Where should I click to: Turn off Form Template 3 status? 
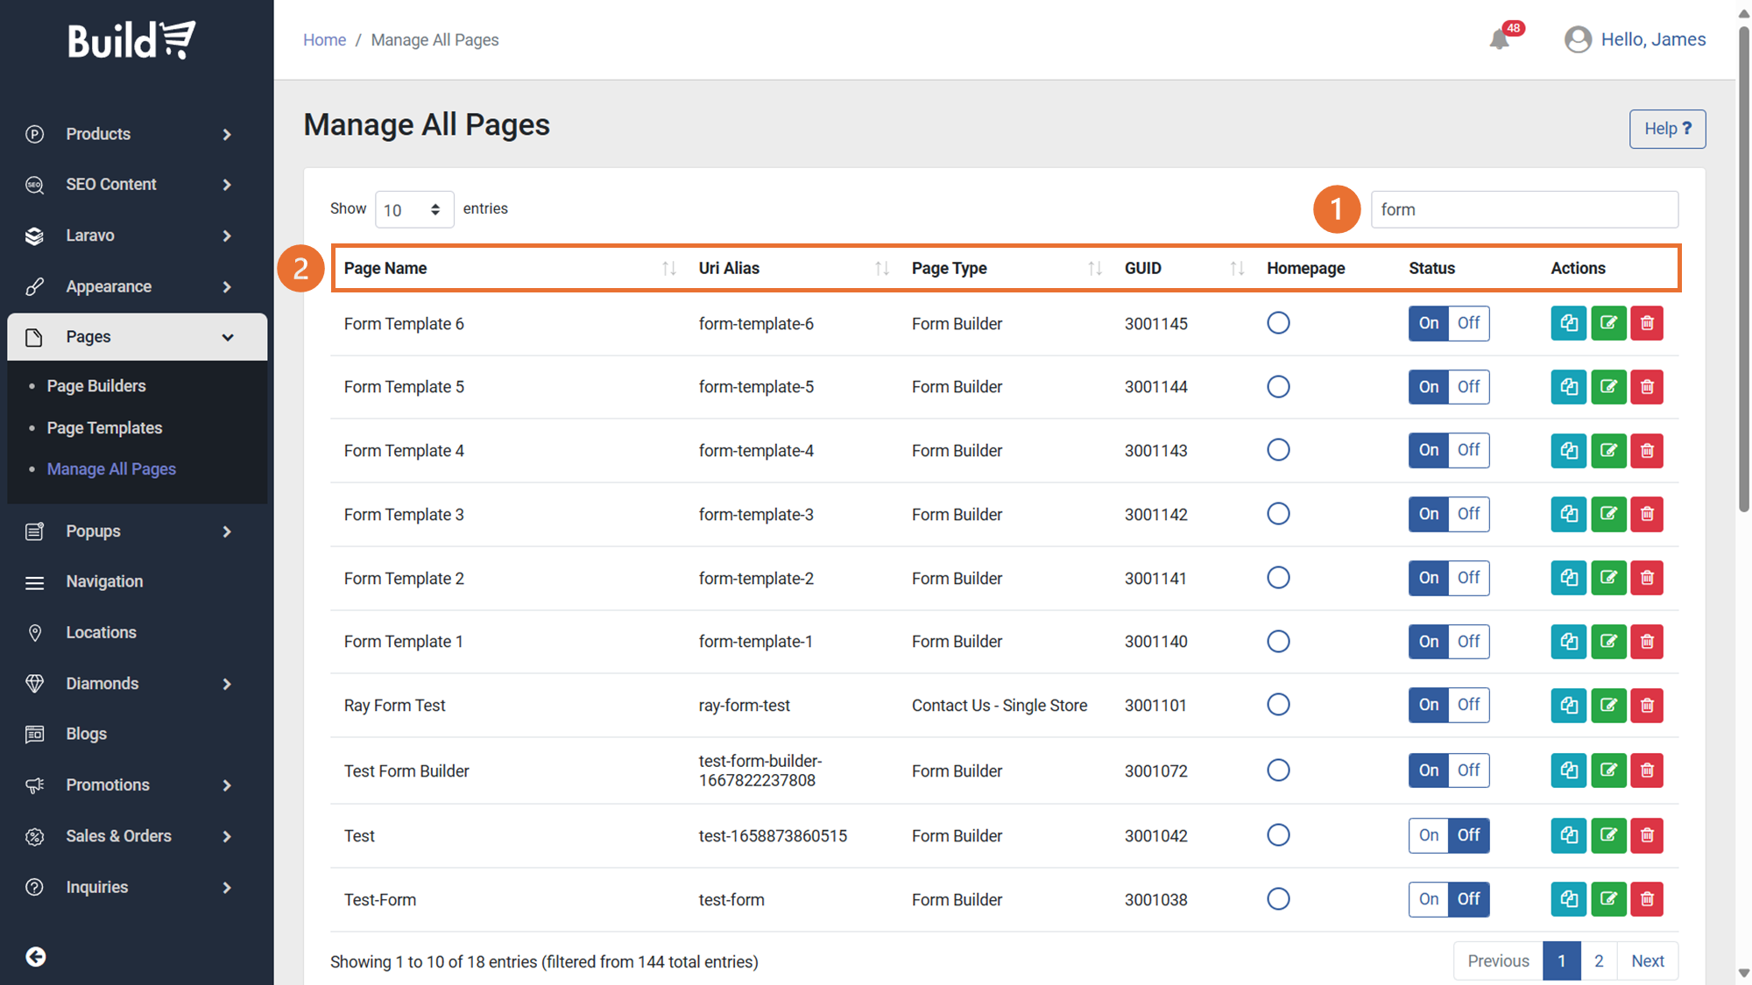(1468, 514)
